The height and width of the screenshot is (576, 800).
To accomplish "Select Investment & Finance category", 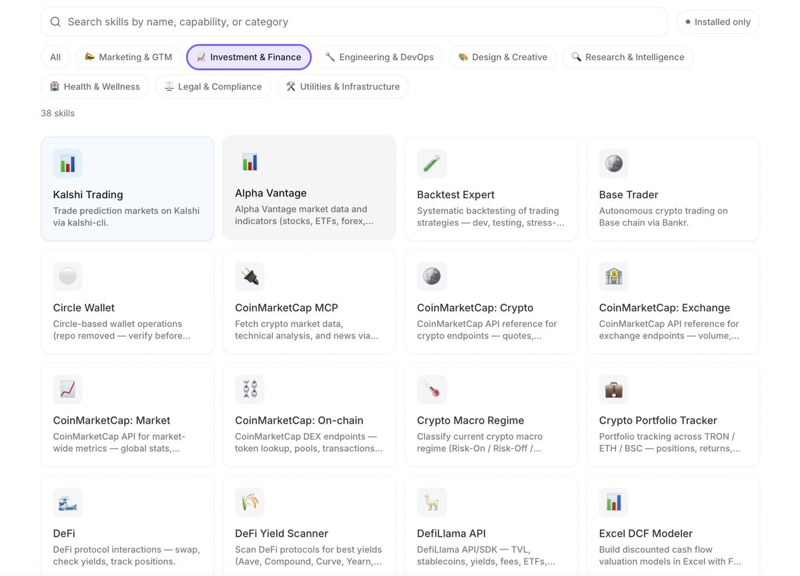I will [x=249, y=57].
